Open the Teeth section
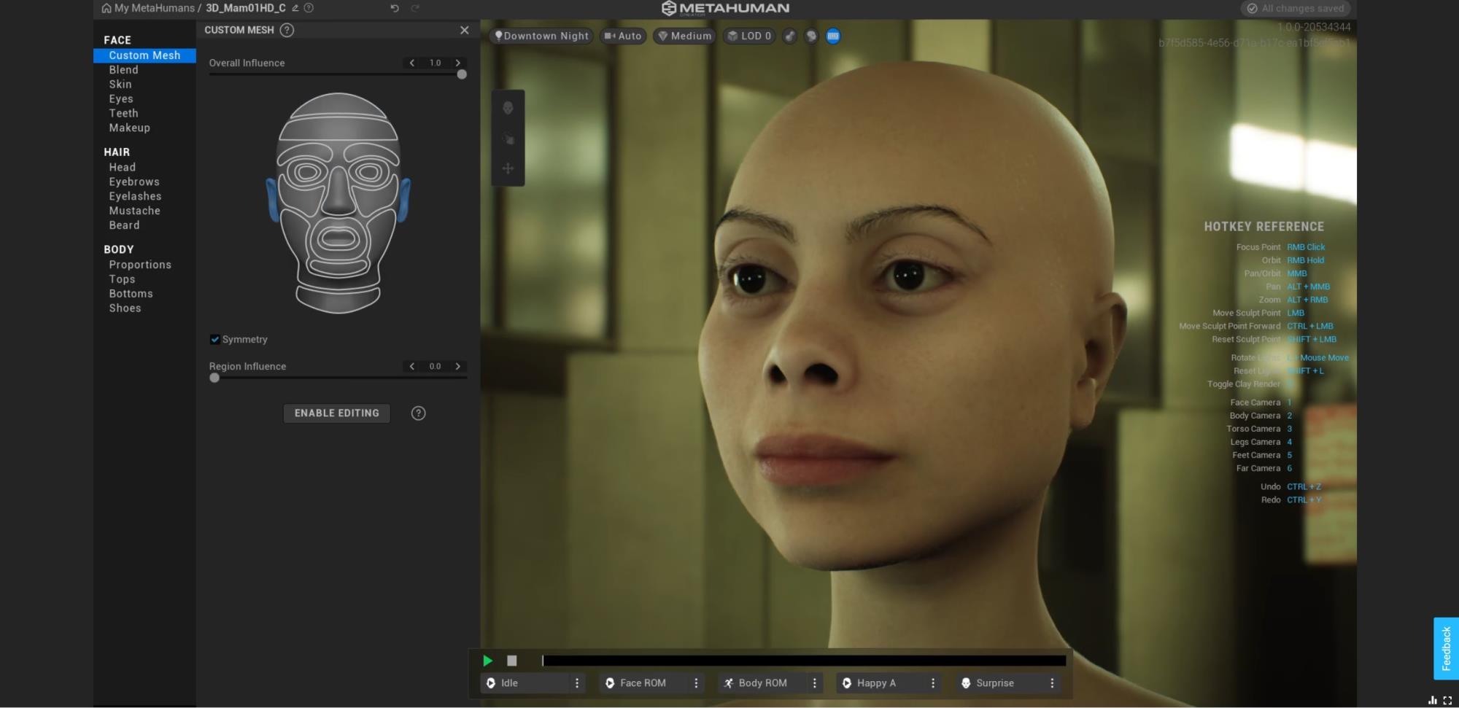Image resolution: width=1459 pixels, height=708 pixels. (x=123, y=113)
